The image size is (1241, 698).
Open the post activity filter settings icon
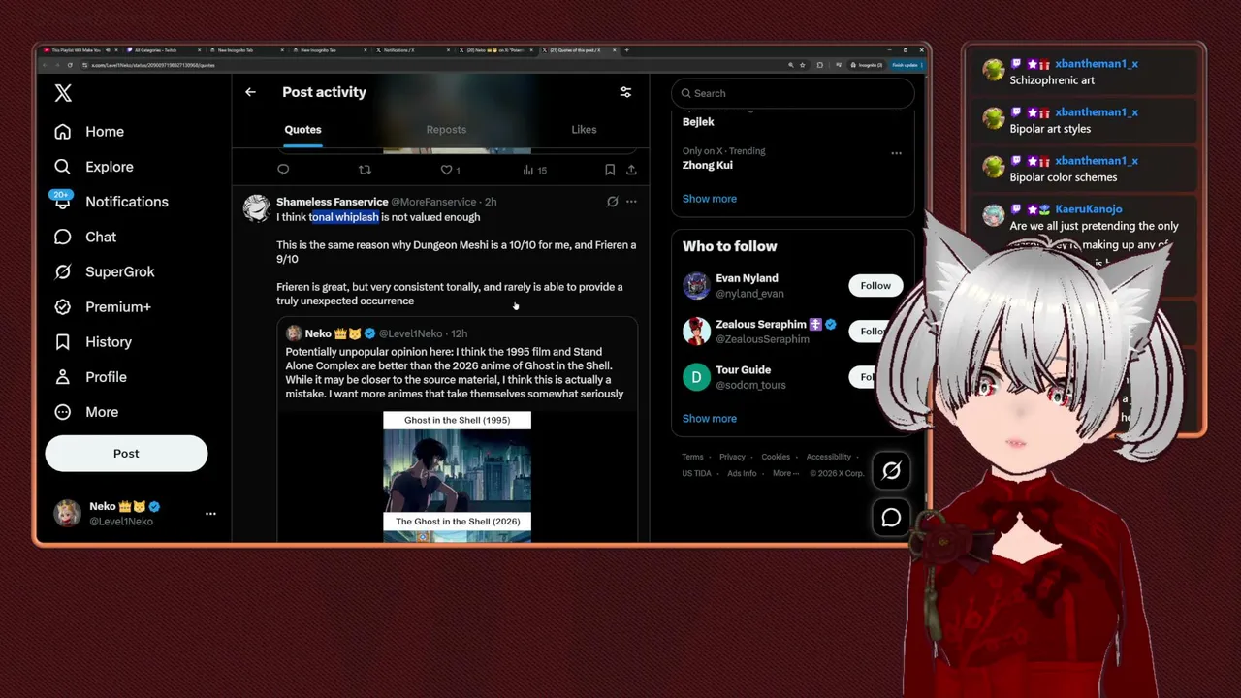[x=625, y=92]
